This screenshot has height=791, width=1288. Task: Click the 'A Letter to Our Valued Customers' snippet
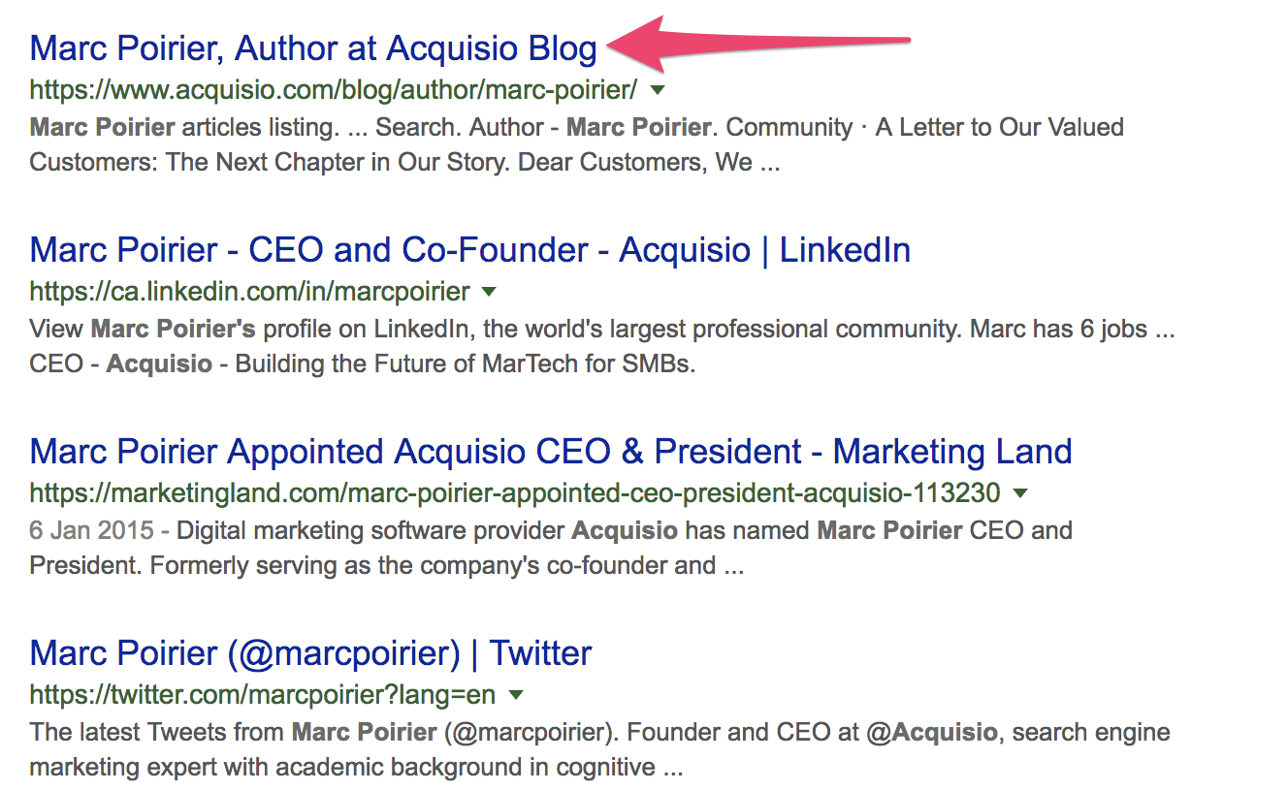click(999, 128)
